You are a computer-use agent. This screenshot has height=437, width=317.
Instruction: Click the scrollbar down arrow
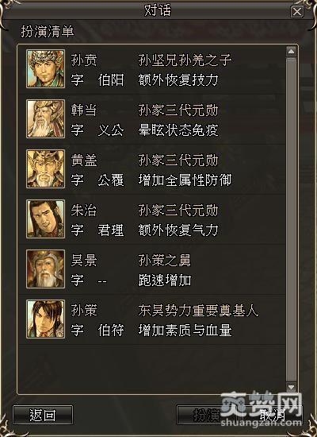click(291, 387)
